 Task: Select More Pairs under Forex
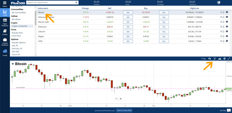[x=16, y=36]
